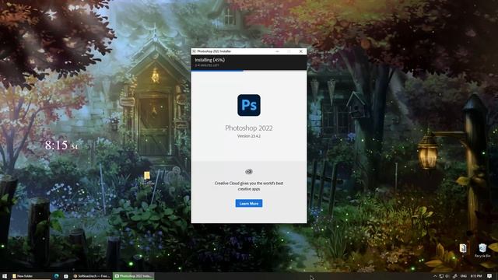Click the Learn More button
The image size is (498, 280).
(249, 203)
